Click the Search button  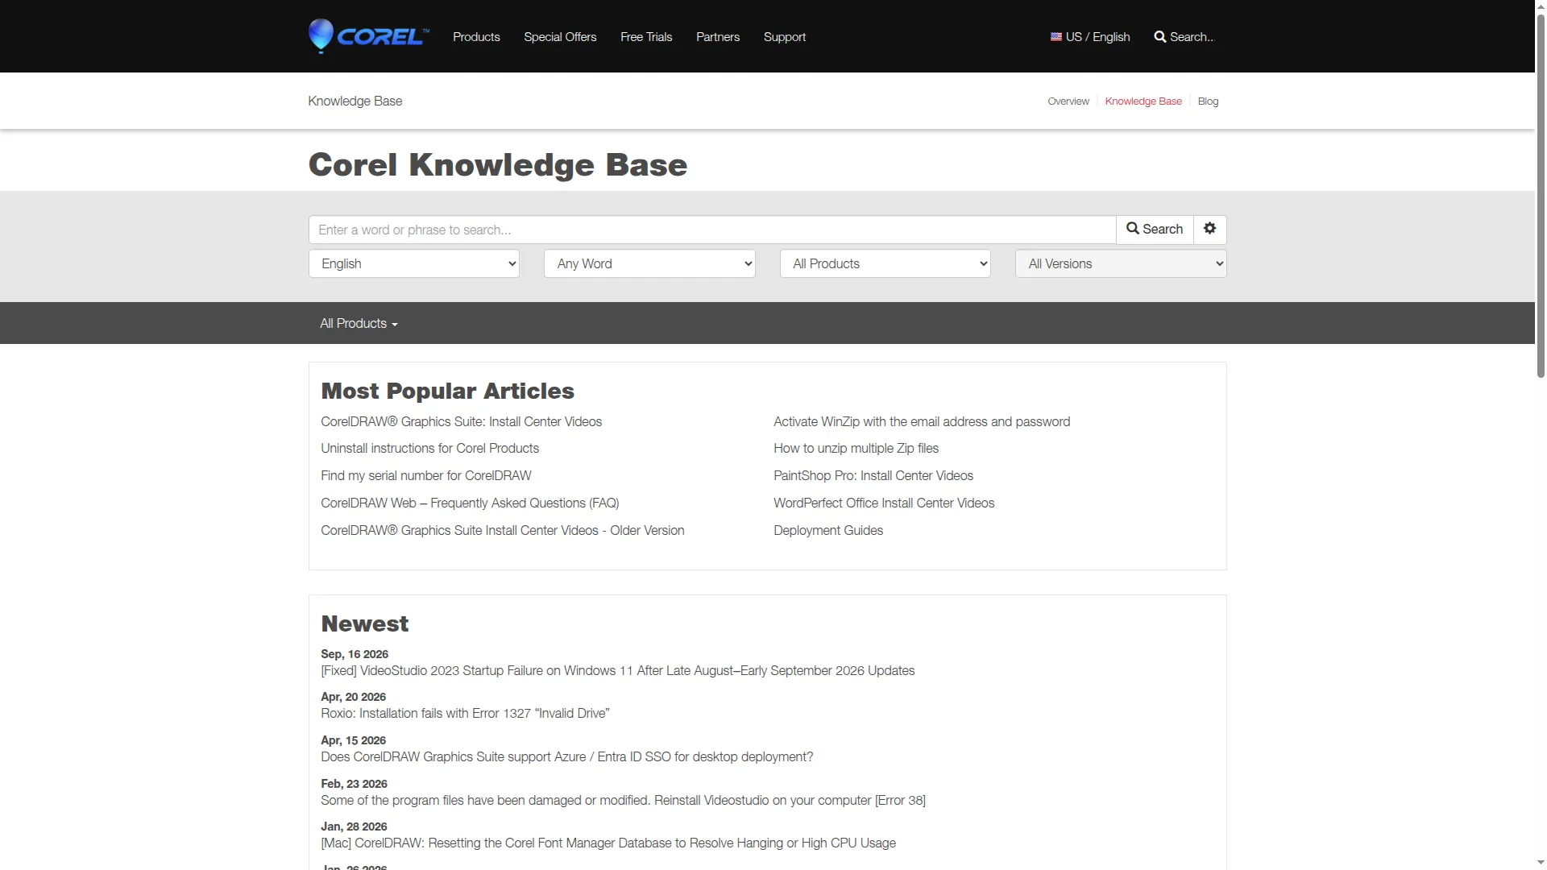click(x=1155, y=229)
